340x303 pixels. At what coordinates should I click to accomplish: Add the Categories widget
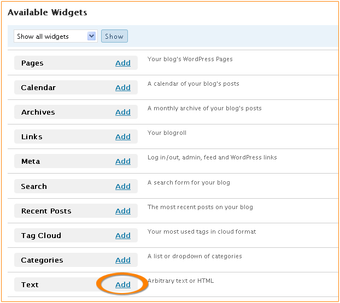click(x=123, y=260)
